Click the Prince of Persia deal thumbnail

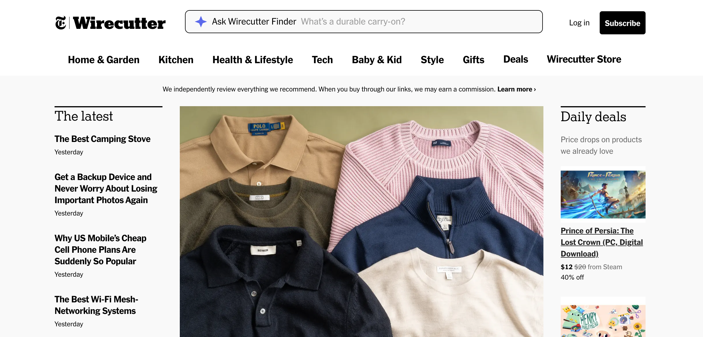coord(603,194)
